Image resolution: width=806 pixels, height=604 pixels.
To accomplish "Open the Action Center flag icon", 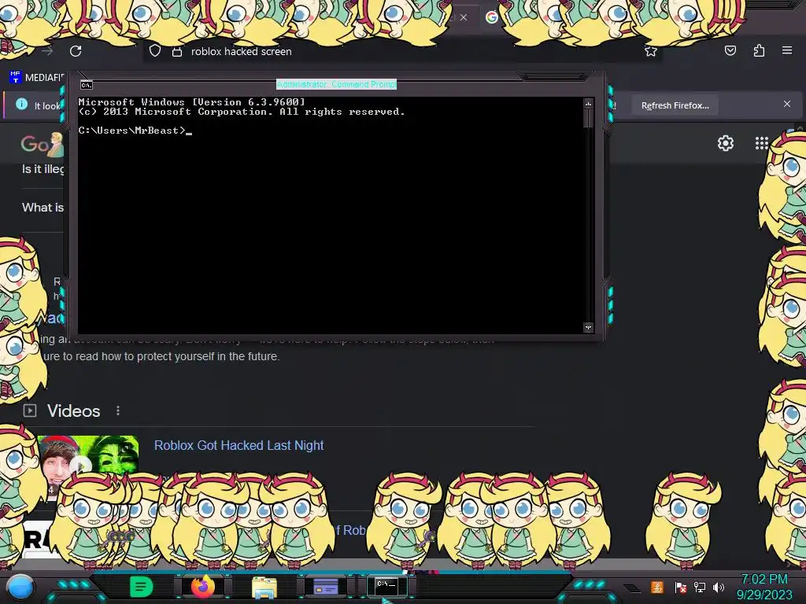I will pyautogui.click(x=680, y=587).
